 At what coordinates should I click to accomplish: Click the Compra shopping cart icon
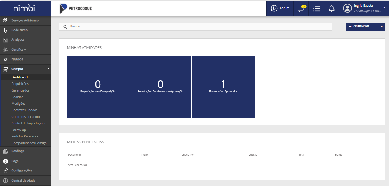(5, 69)
